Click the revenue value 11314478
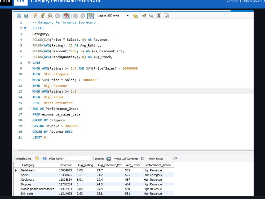 (65, 194)
